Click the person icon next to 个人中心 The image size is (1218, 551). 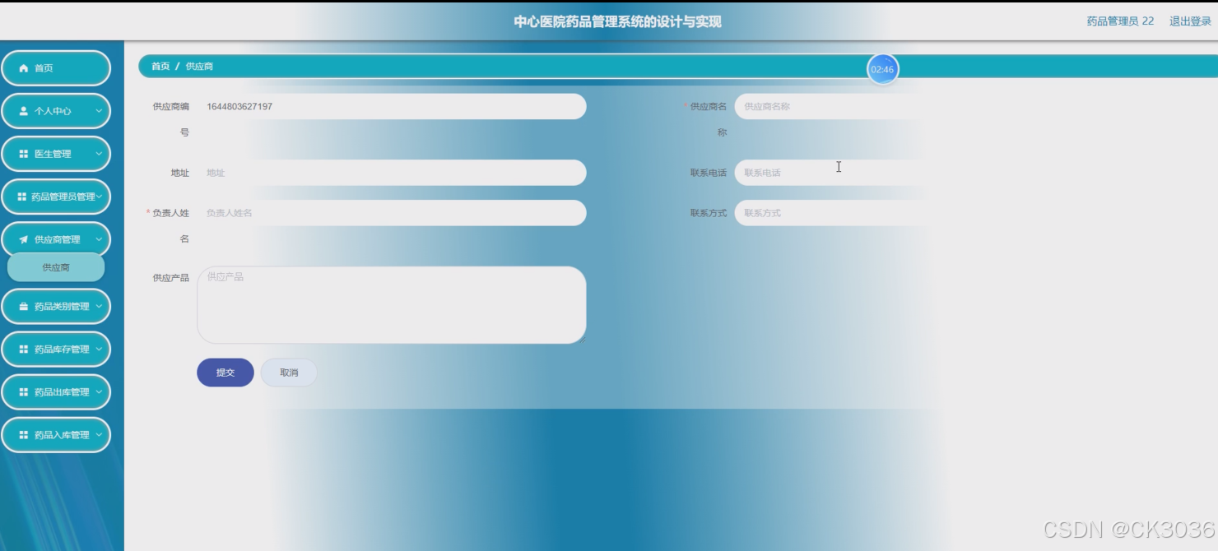click(24, 111)
